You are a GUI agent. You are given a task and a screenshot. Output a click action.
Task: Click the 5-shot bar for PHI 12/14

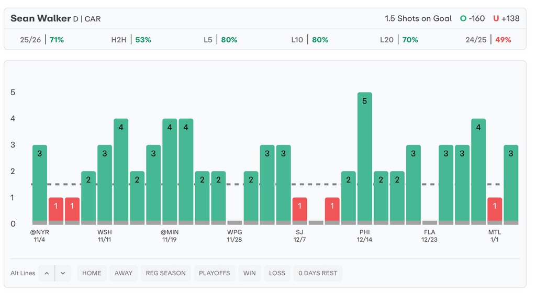pyautogui.click(x=365, y=157)
